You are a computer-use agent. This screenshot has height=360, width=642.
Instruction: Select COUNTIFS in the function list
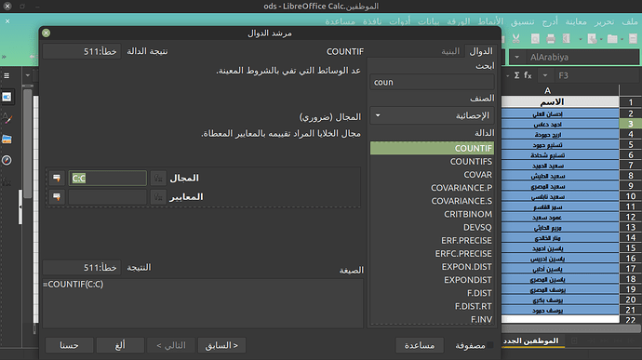point(432,161)
